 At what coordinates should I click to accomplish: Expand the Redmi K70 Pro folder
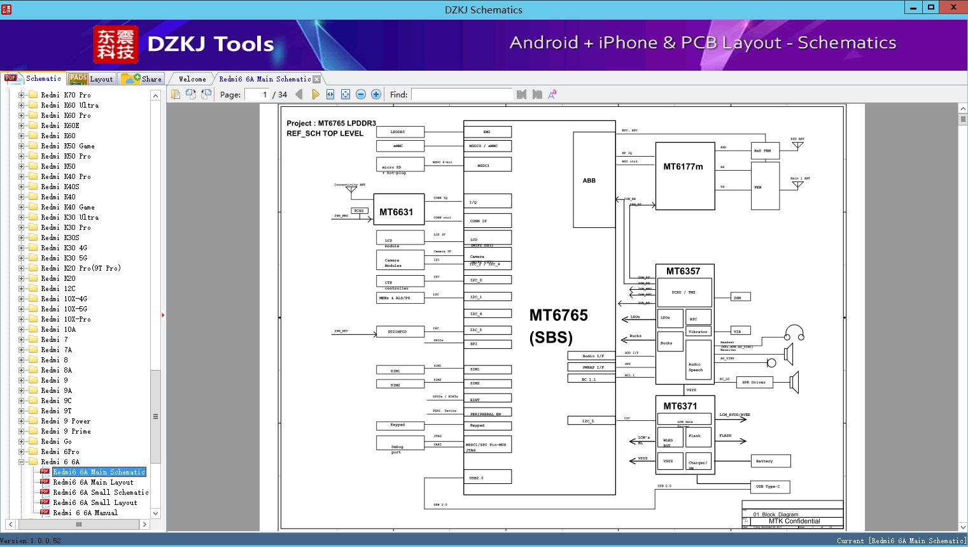point(21,95)
